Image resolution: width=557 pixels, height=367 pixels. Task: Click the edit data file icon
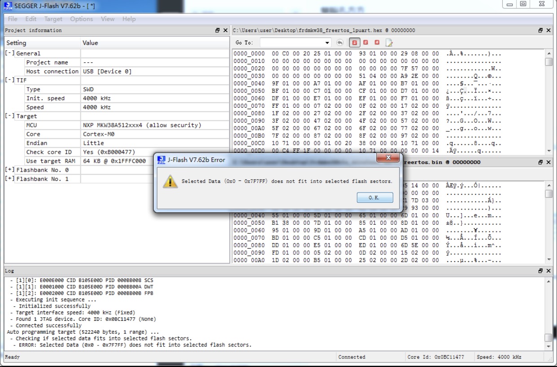(x=389, y=43)
